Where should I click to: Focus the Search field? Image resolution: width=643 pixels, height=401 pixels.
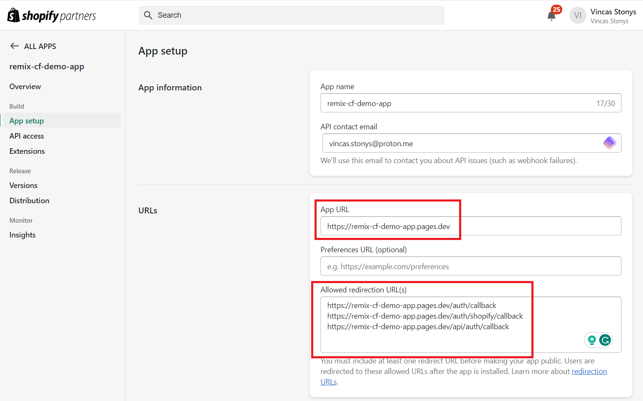[291, 15]
